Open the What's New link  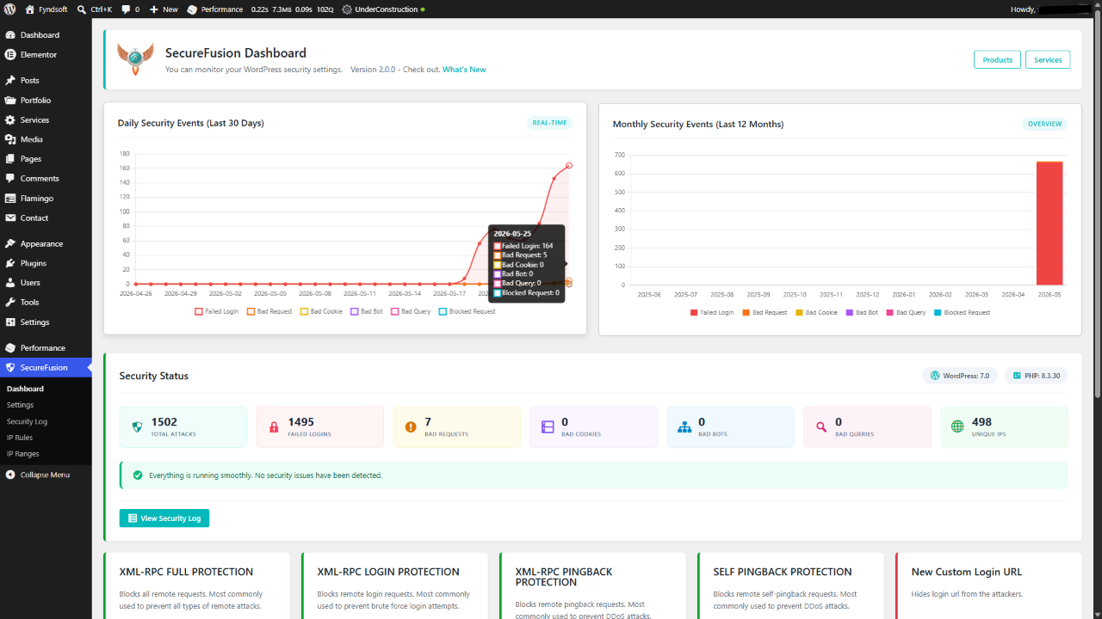464,70
